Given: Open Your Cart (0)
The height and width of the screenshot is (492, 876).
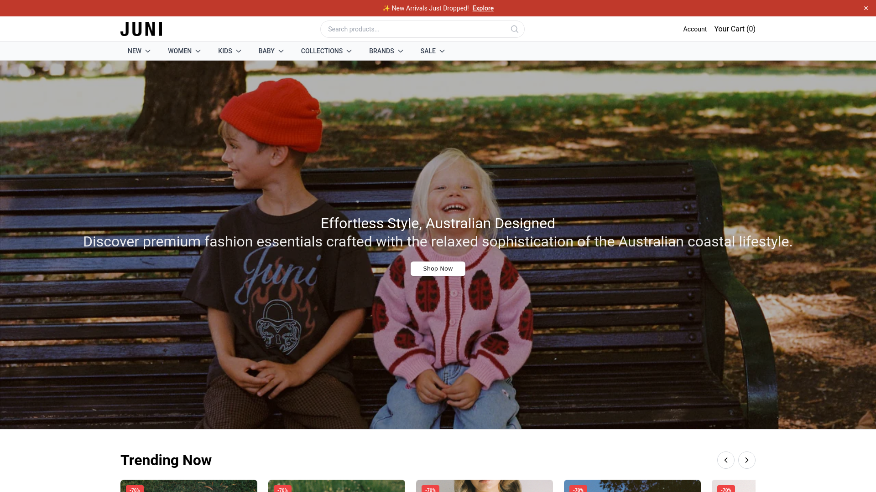Looking at the screenshot, I should pyautogui.click(x=735, y=29).
